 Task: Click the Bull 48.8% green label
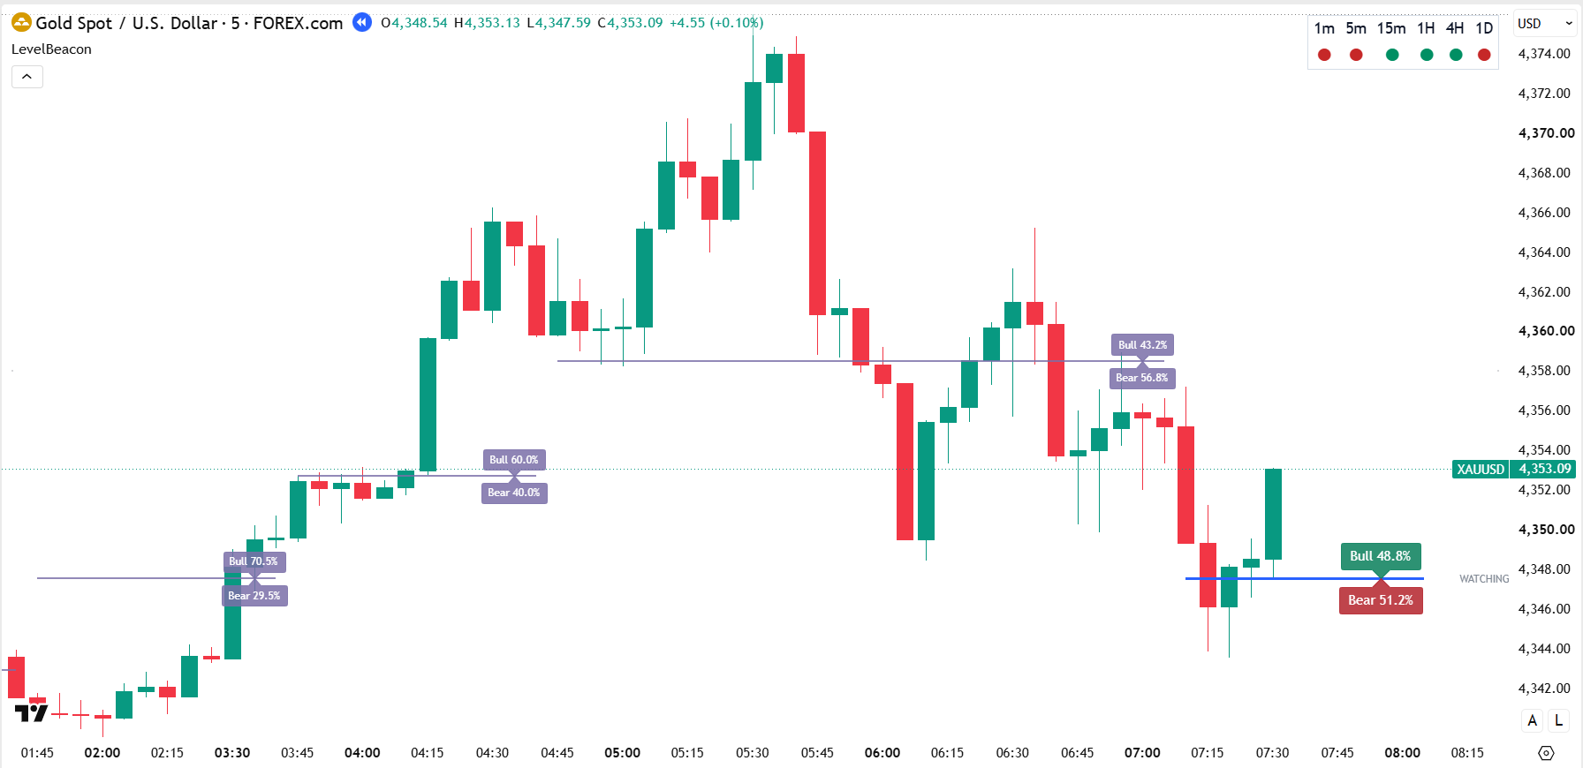1381,556
